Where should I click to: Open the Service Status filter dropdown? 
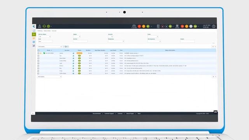(45, 37)
